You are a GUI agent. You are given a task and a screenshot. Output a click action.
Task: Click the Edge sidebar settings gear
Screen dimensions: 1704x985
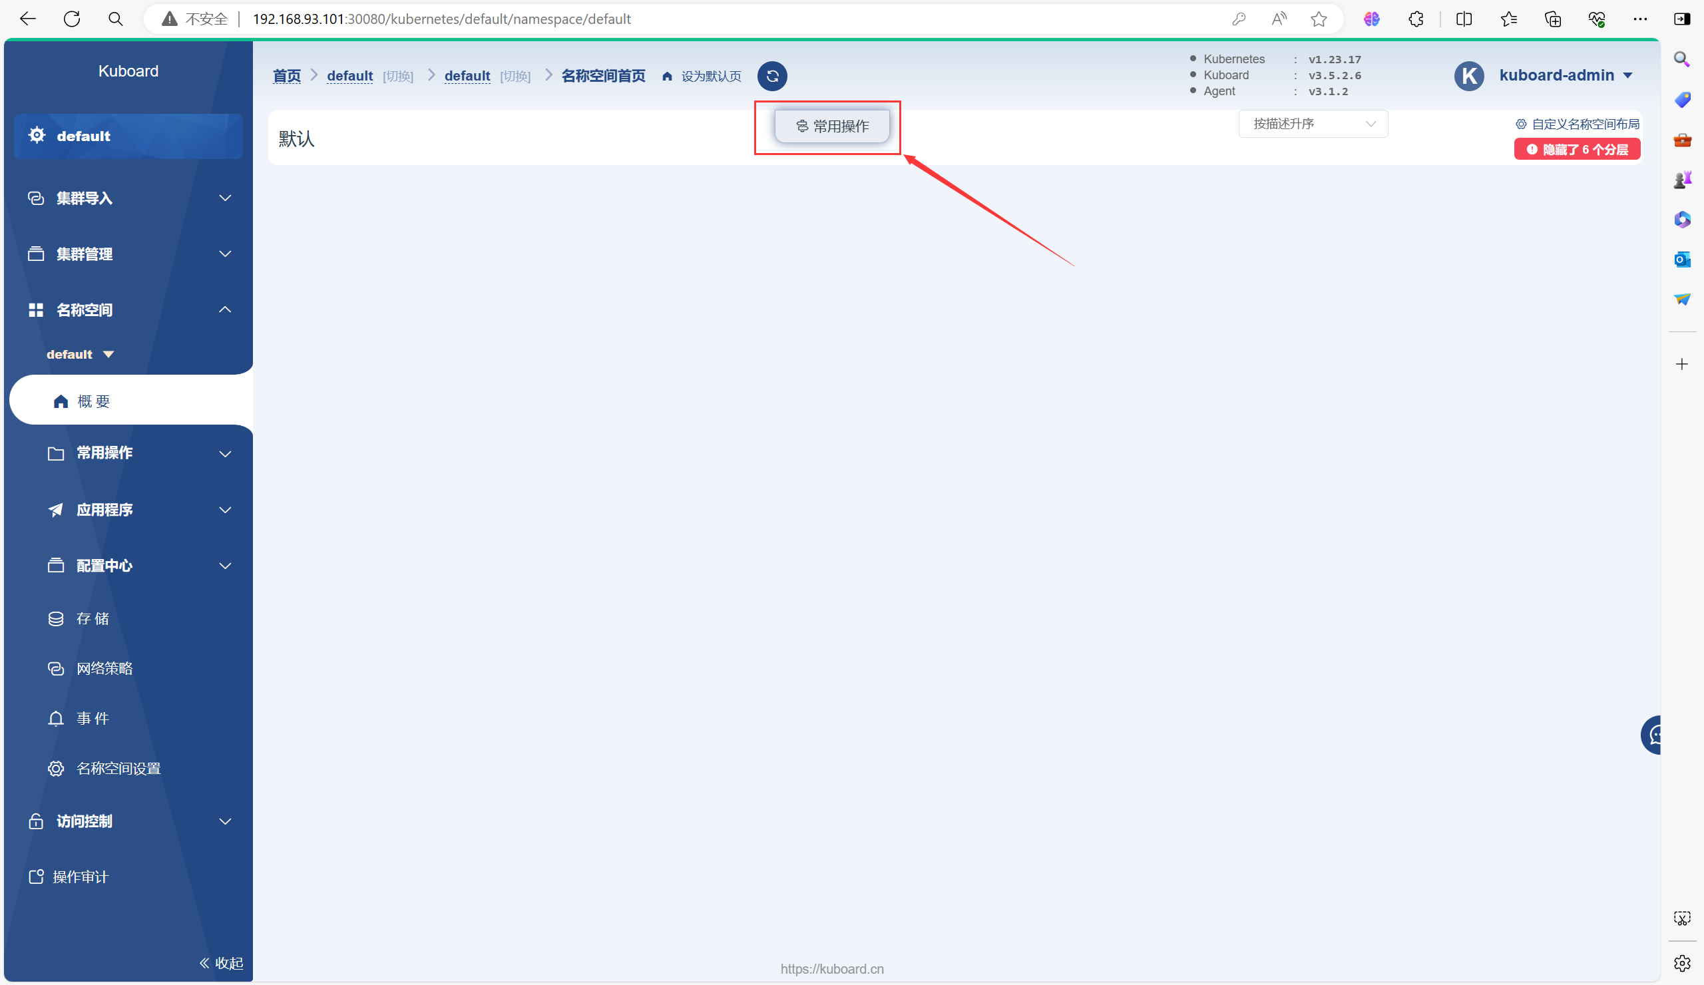click(x=1681, y=962)
